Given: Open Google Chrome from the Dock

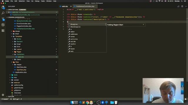Looking at the screenshot, I should pyautogui.click(x=88, y=102).
